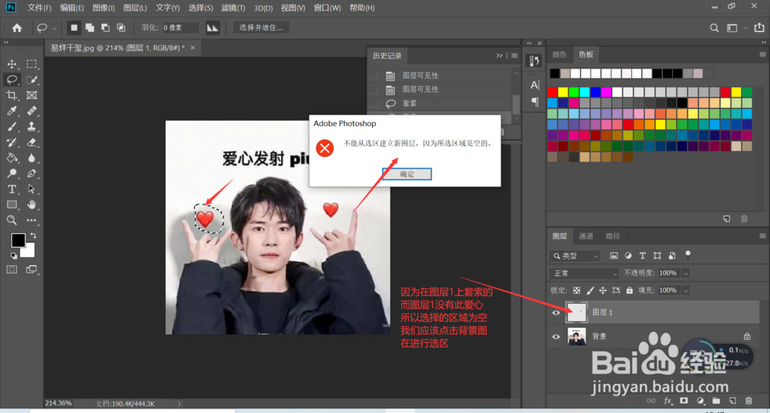Viewport: 770px width, 413px height.
Task: Toggle lock all icon in layers panel
Action: [x=630, y=291]
